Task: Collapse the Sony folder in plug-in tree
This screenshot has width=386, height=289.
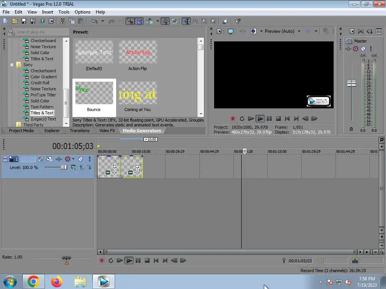Action: click(x=12, y=65)
